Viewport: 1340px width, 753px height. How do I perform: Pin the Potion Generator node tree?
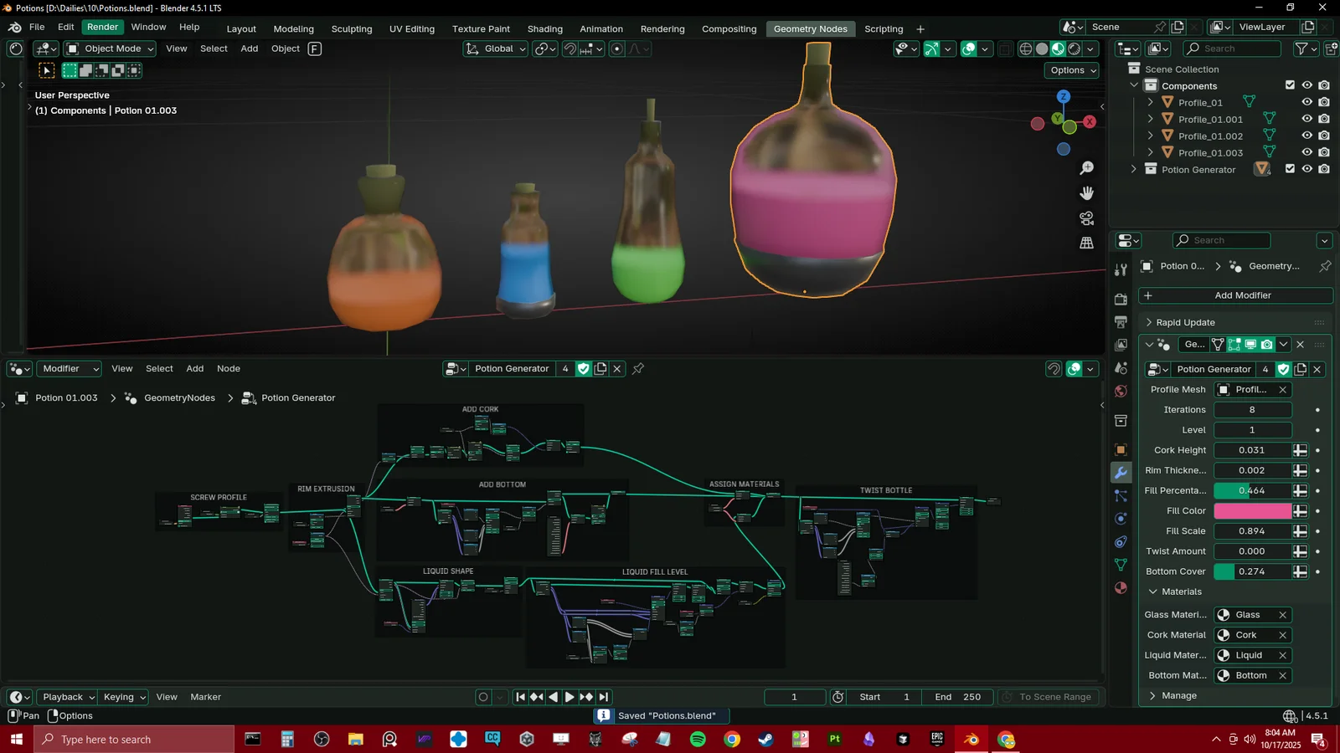(638, 368)
